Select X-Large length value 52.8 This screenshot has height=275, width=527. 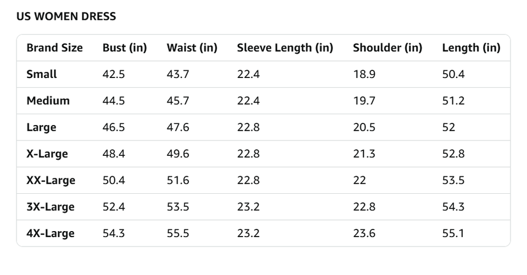[453, 154]
